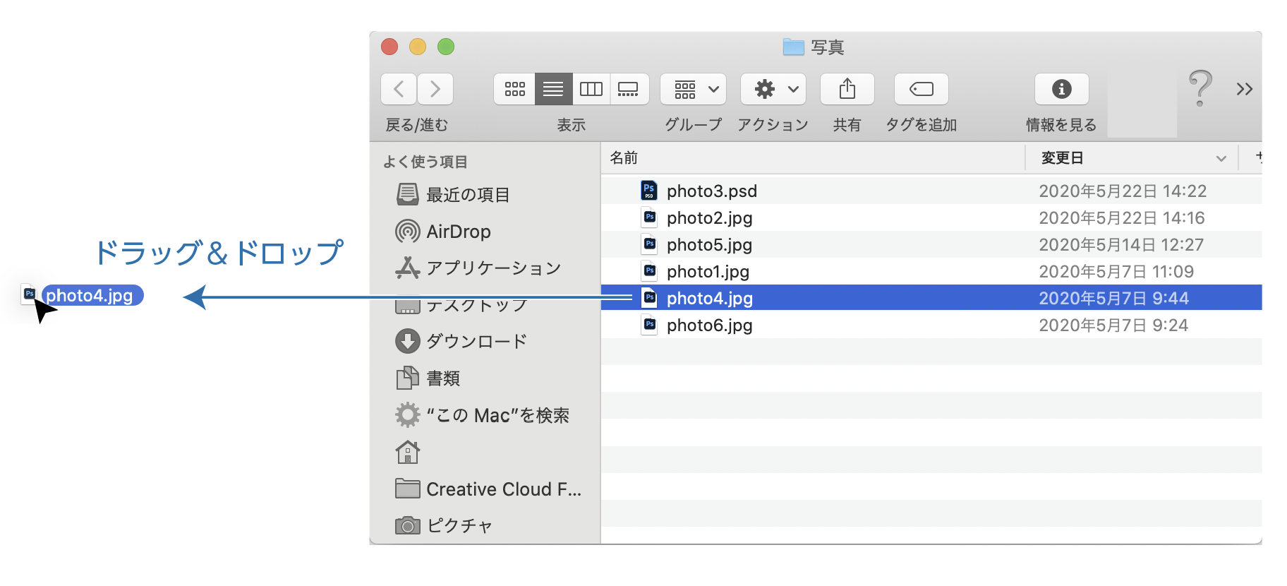Select the photo4.jpg row in the list
The width and height of the screenshot is (1287, 586).
coord(931,298)
